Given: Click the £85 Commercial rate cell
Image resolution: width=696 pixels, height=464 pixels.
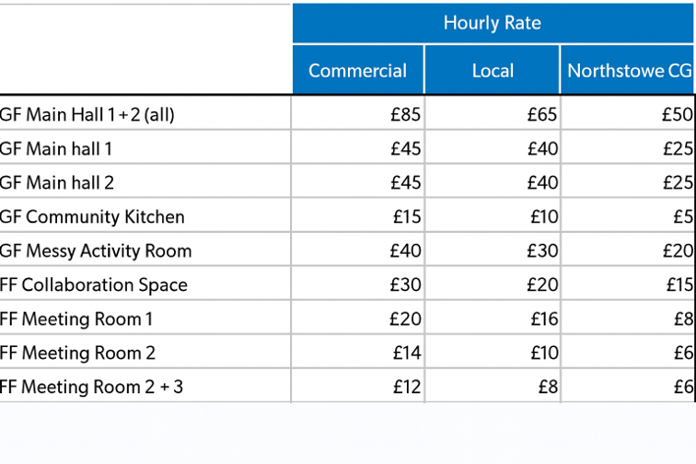Looking at the screenshot, I should (x=405, y=115).
